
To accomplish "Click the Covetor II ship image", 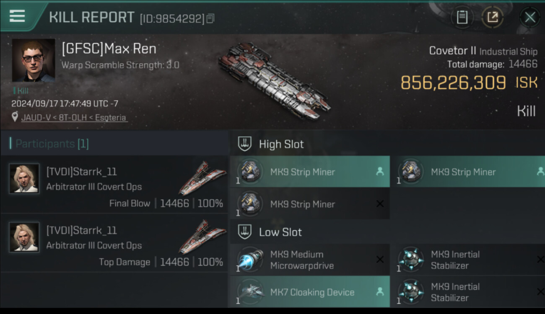I will [275, 80].
